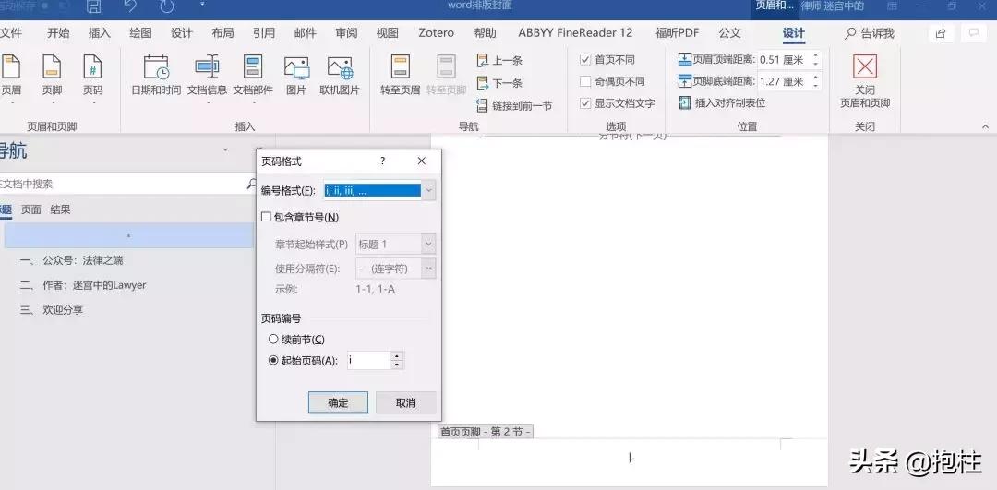Click the save icon in title bar
The image size is (997, 490).
(93, 6)
